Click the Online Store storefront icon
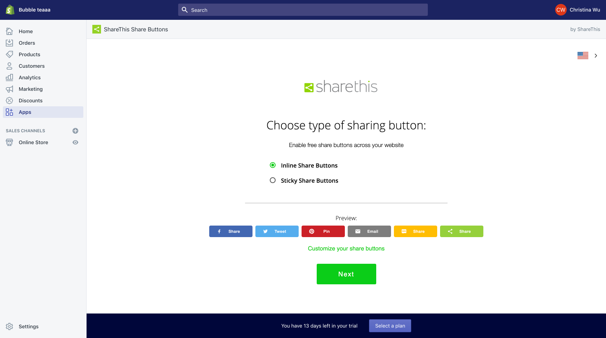Screen dimensions: 606x338 pos(9,142)
